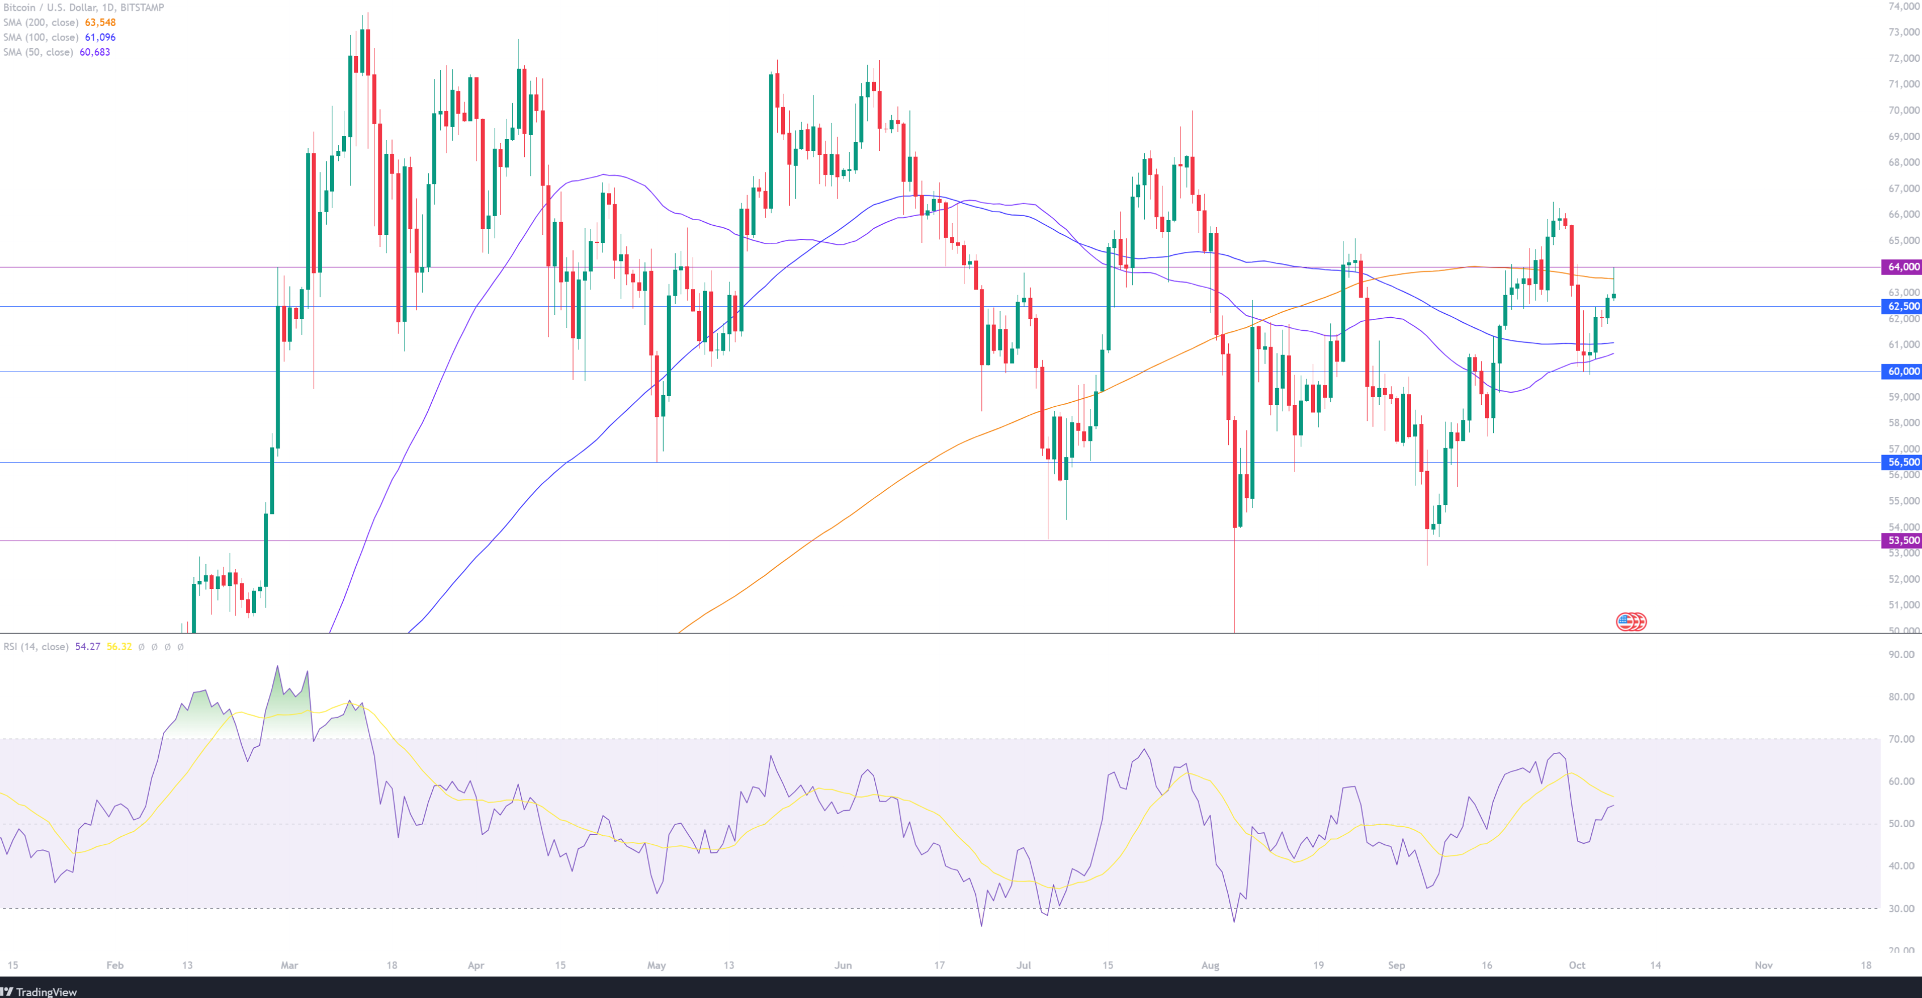Click the Nov label on the time axis

point(1763,965)
